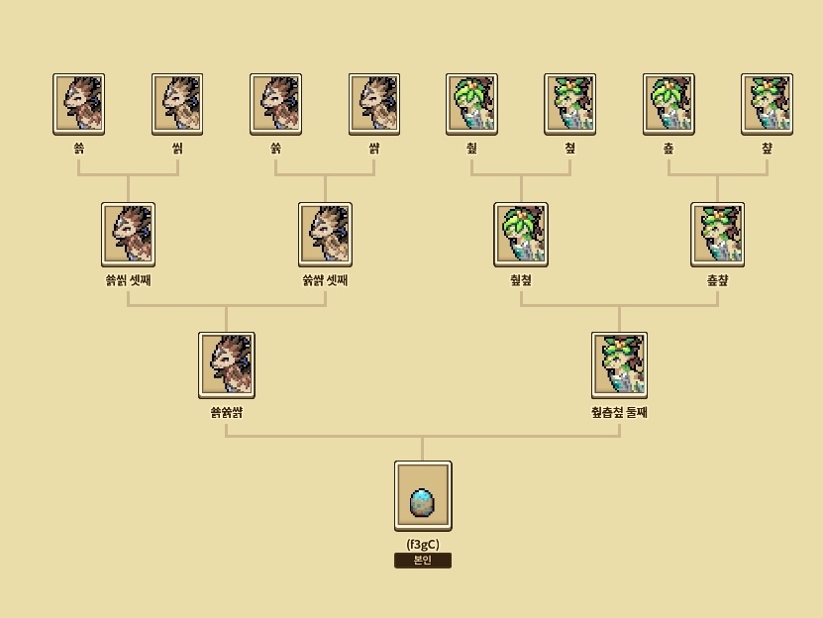Select the green dragon labeled 둘째
Screen dimensions: 823x618
tap(619, 364)
